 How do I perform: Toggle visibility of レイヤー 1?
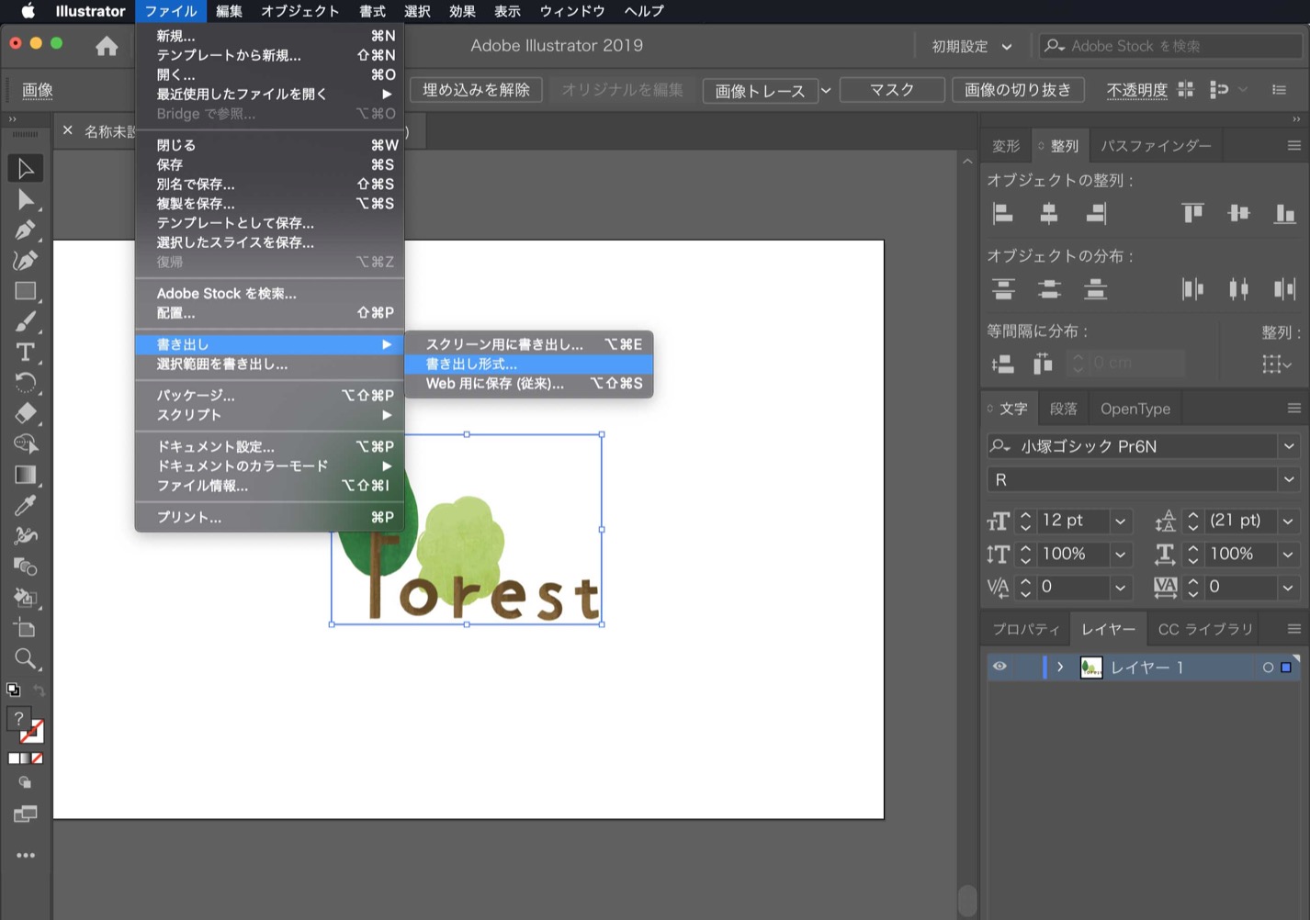(x=999, y=667)
